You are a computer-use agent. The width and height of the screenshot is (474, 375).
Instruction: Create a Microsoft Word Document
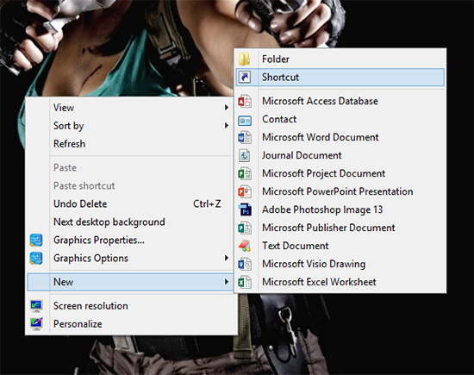pos(340,137)
